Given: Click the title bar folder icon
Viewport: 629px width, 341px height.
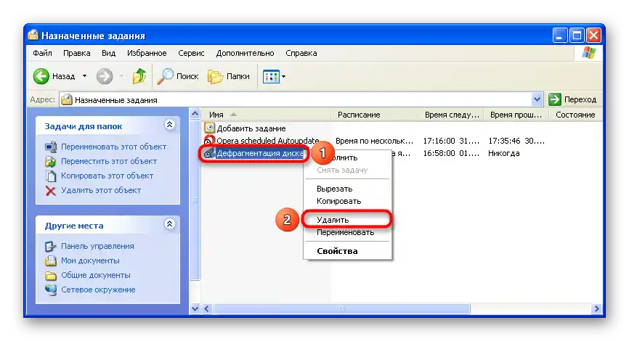Looking at the screenshot, I should coord(33,36).
